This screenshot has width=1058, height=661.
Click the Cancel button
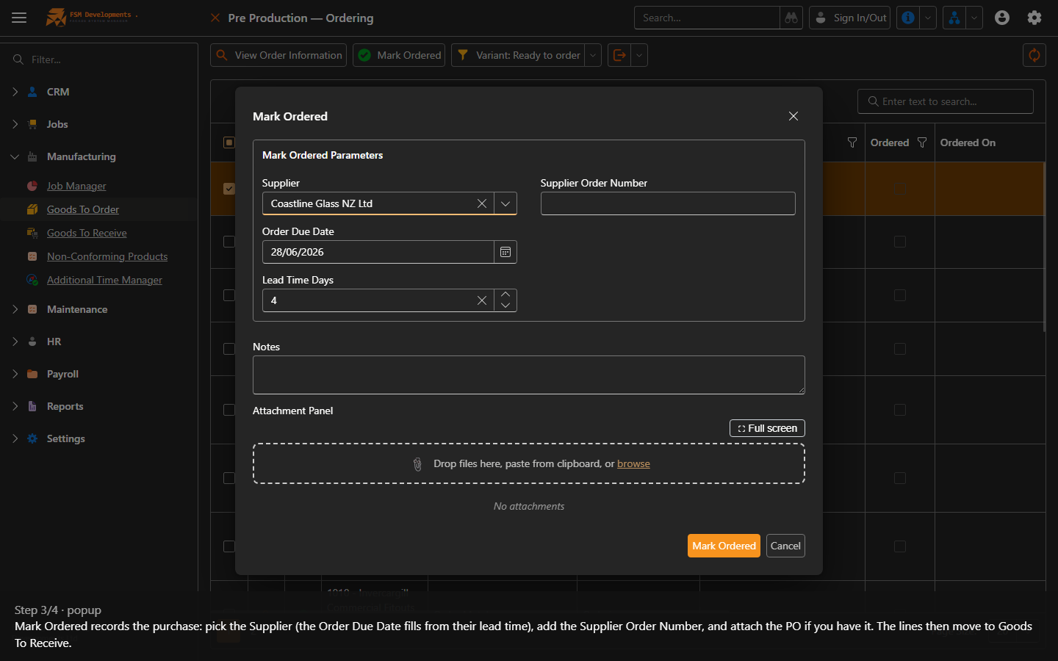coord(785,546)
